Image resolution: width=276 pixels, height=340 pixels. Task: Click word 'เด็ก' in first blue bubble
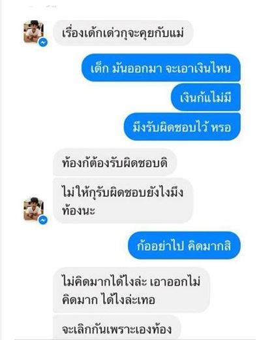99,68
